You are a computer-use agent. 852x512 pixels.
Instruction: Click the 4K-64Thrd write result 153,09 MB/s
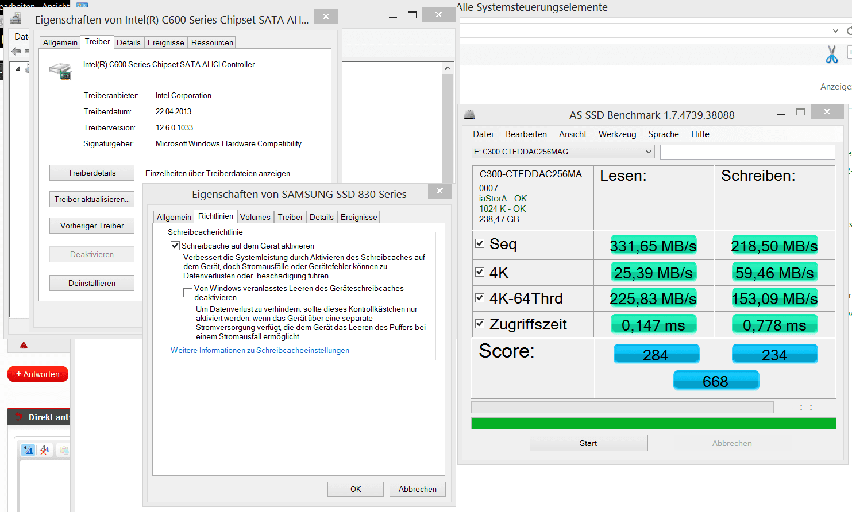[x=774, y=298]
